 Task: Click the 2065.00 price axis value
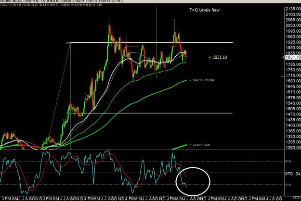293,20
